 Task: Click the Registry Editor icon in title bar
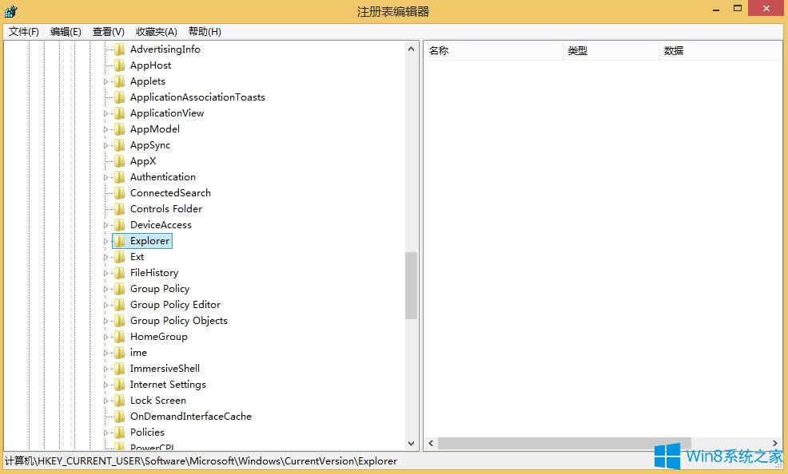pos(10,10)
